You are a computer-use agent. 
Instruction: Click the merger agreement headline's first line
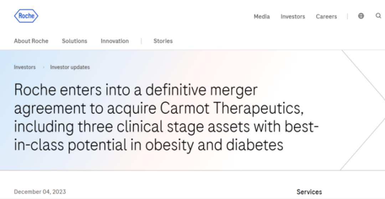coord(135,90)
